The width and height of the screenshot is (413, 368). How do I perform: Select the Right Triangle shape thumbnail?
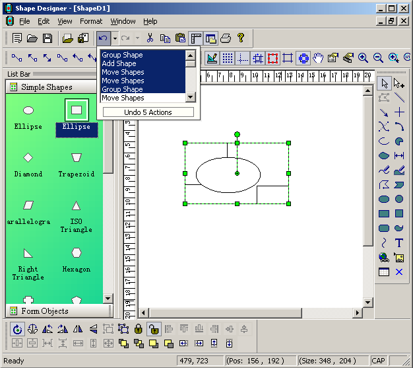point(28,253)
